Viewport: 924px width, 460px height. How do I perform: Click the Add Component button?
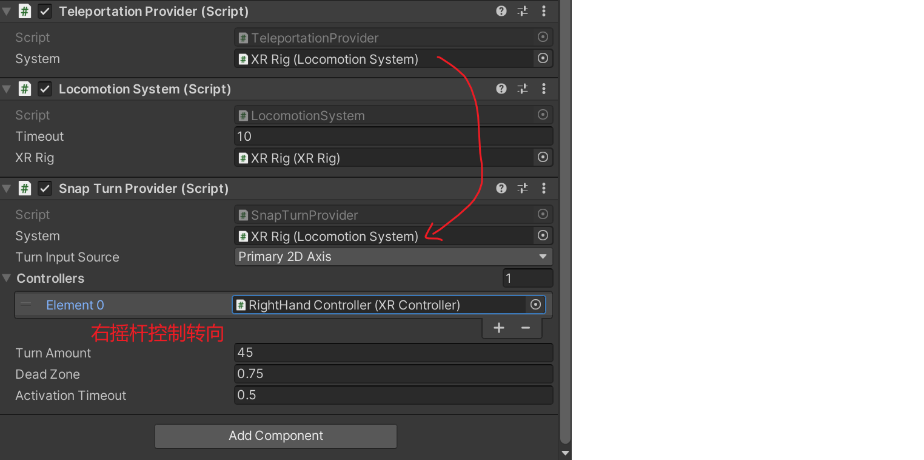point(276,436)
